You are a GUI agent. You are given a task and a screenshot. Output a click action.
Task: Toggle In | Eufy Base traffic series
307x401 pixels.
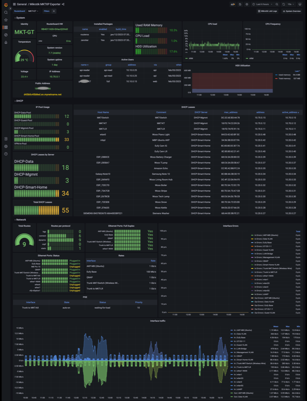point(240,338)
